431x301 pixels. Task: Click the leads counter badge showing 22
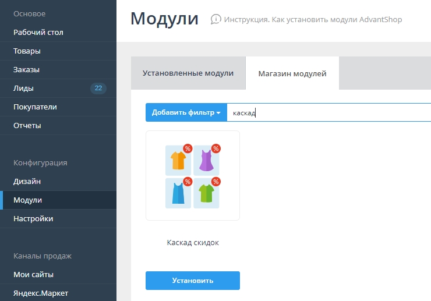click(98, 88)
